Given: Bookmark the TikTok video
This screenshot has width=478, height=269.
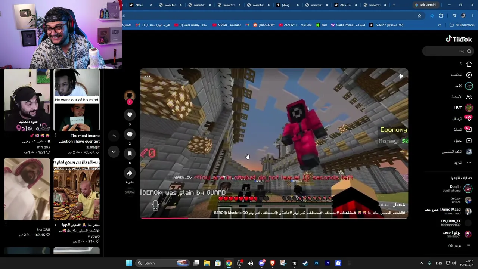Looking at the screenshot, I should [130, 154].
